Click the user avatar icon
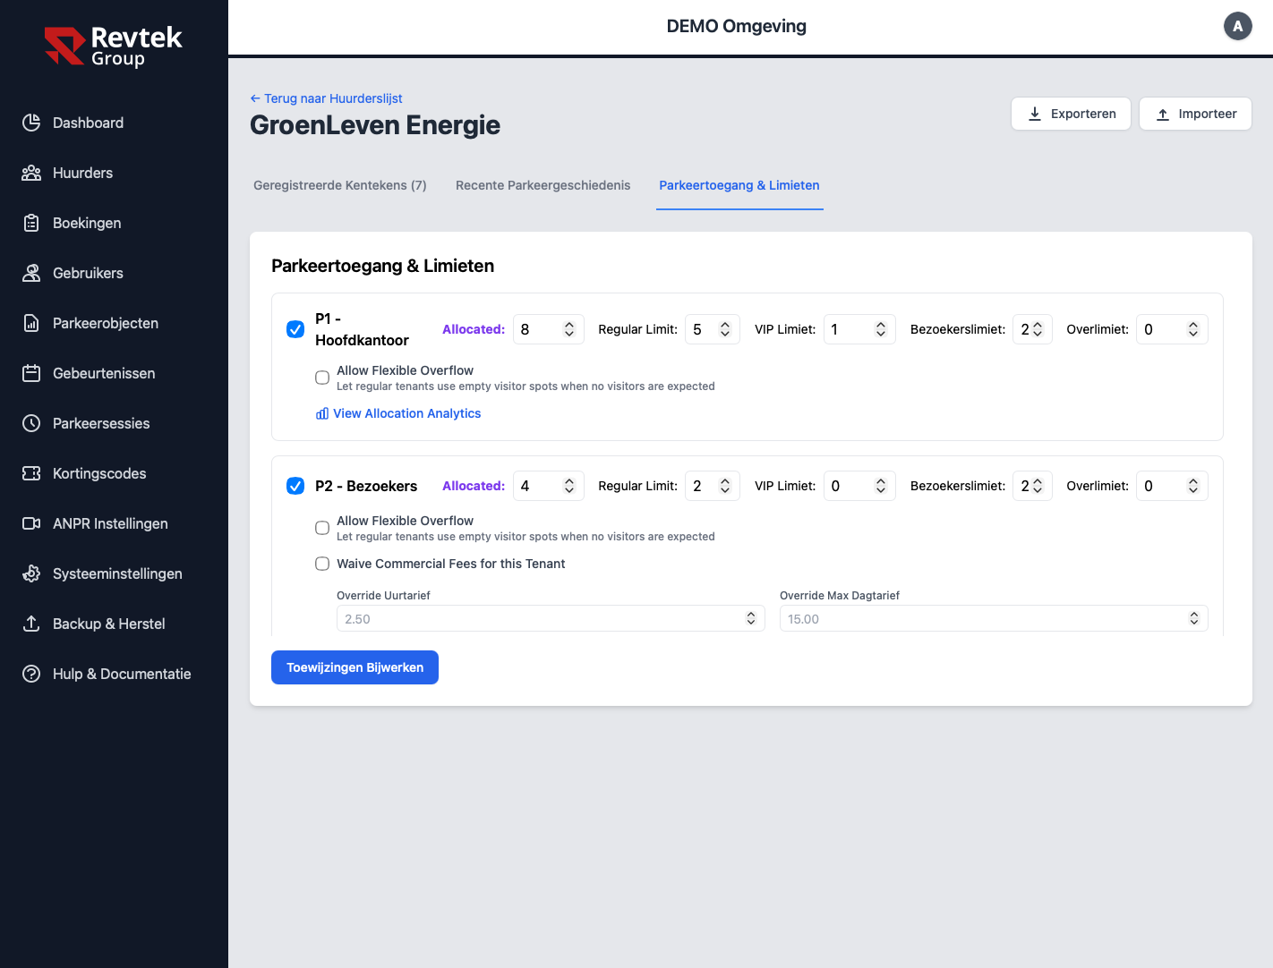 [1237, 26]
